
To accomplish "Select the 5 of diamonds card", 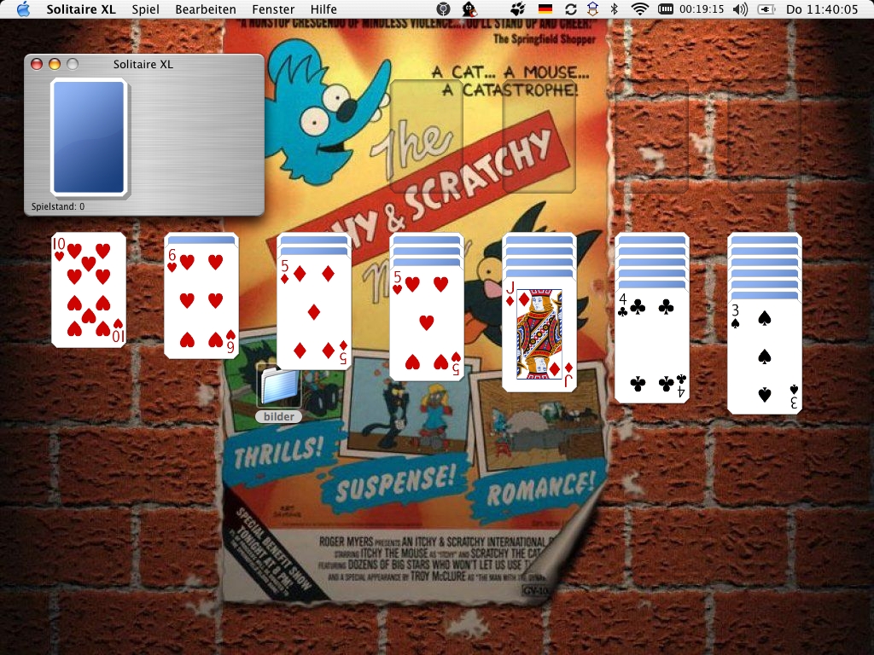I will click(x=314, y=312).
